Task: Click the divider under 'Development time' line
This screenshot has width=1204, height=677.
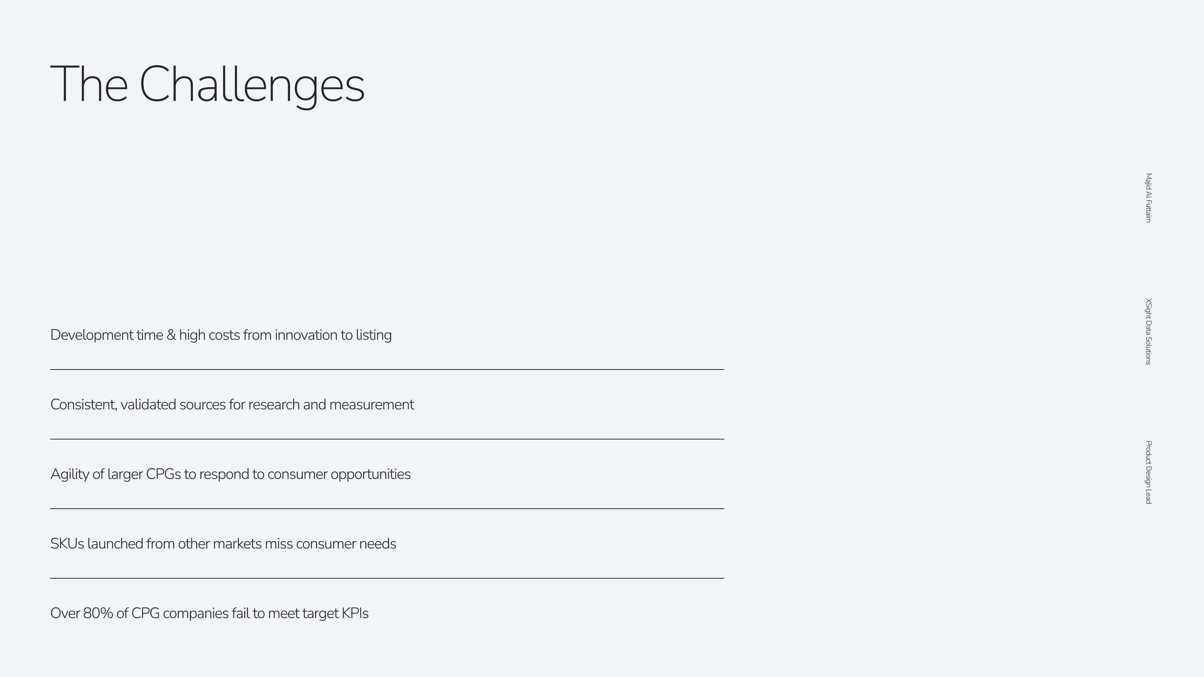Action: click(387, 370)
